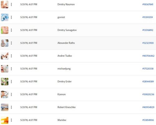View Maridav's orange image thumbnail
This screenshot has height=125, width=156.
click(5, 120)
